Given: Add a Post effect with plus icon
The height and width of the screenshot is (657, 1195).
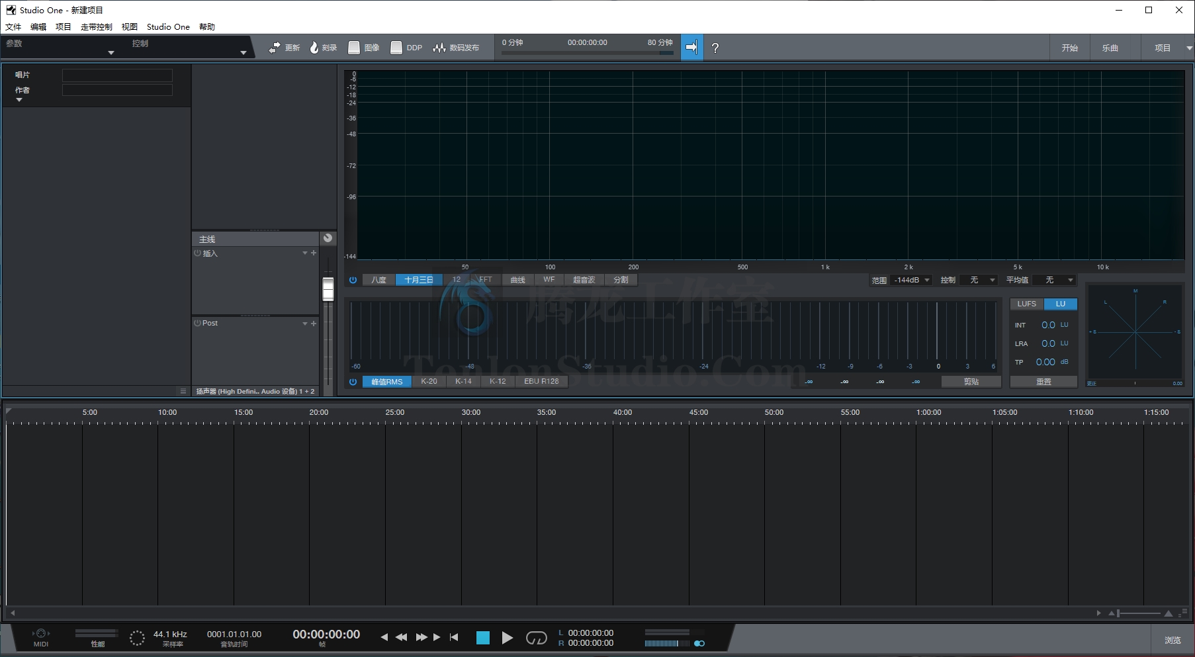Looking at the screenshot, I should tap(314, 323).
